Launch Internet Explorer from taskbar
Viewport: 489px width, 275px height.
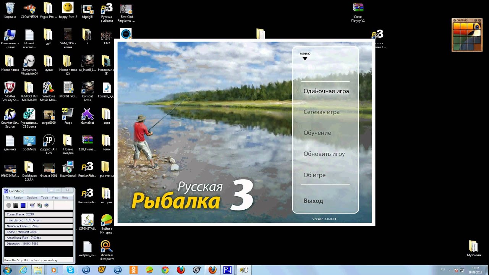[23, 270]
